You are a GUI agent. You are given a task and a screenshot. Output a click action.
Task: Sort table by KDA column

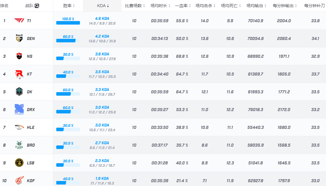tap(103, 6)
